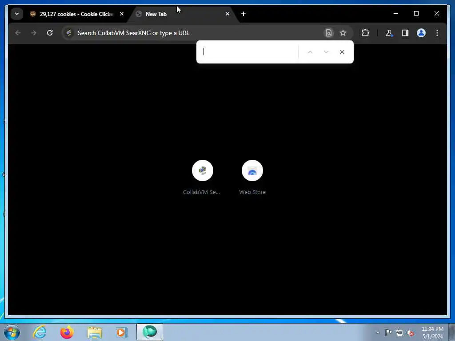Click the Show desktop button
Image resolution: width=455 pixels, height=341 pixels.
click(451, 332)
